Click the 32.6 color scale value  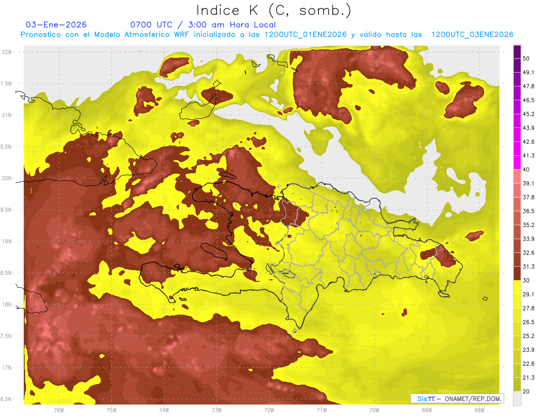(529, 253)
